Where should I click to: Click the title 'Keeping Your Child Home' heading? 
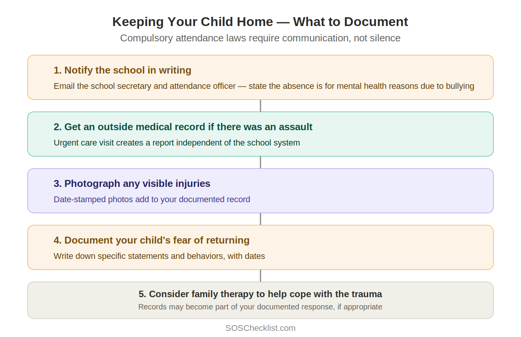pyautogui.click(x=260, y=21)
